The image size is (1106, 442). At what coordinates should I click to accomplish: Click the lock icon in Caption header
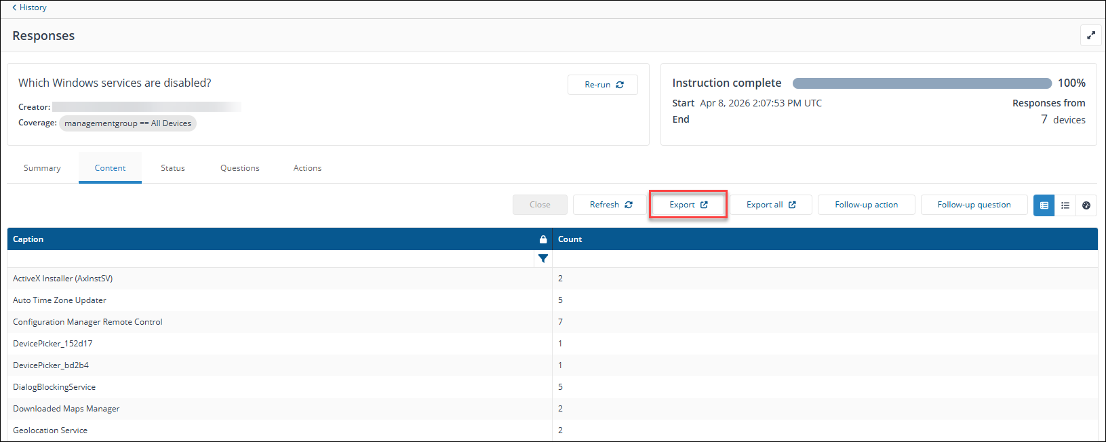click(x=543, y=239)
